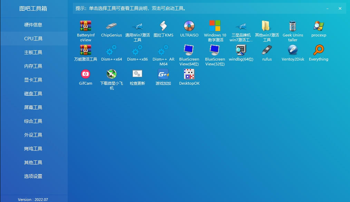Select the Geek Uninstaller icon

(x=293, y=26)
